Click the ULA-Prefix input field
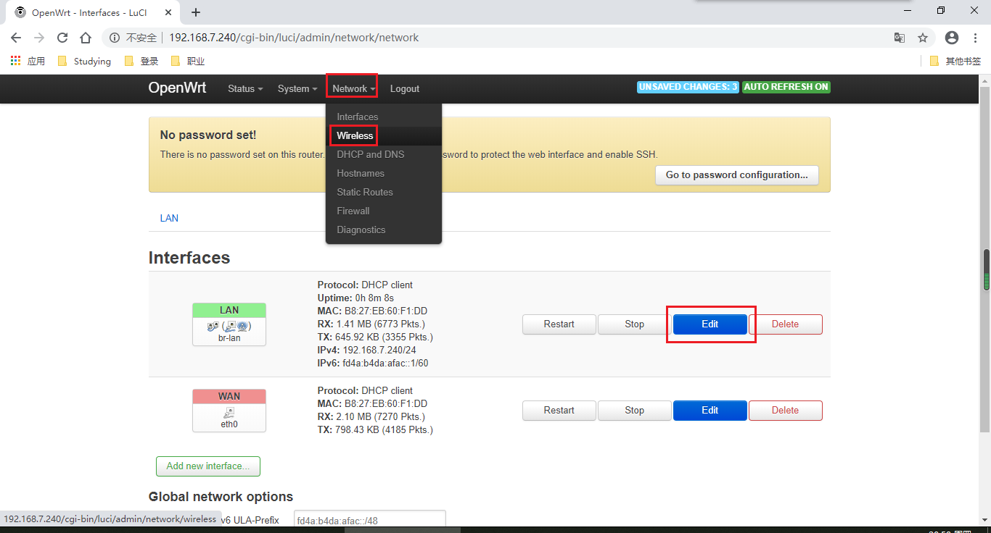This screenshot has width=991, height=533. (369, 520)
